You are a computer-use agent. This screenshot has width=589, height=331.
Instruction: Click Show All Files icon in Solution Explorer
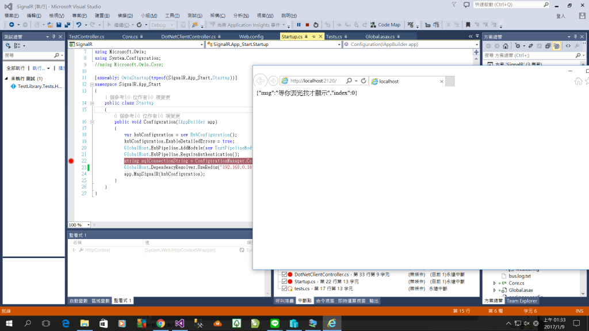point(556,46)
